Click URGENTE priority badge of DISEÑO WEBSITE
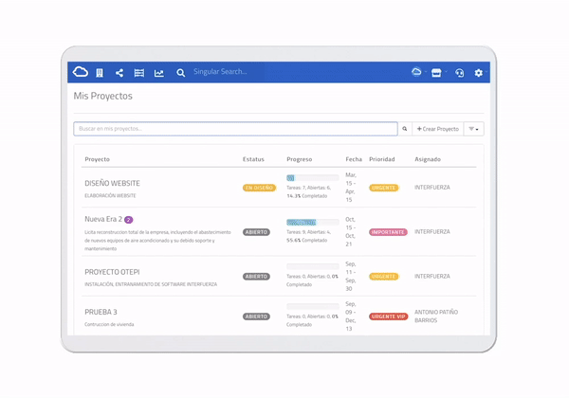The width and height of the screenshot is (569, 398). pyautogui.click(x=383, y=188)
